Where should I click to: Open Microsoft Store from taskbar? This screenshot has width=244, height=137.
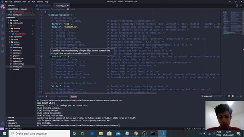[109, 134]
